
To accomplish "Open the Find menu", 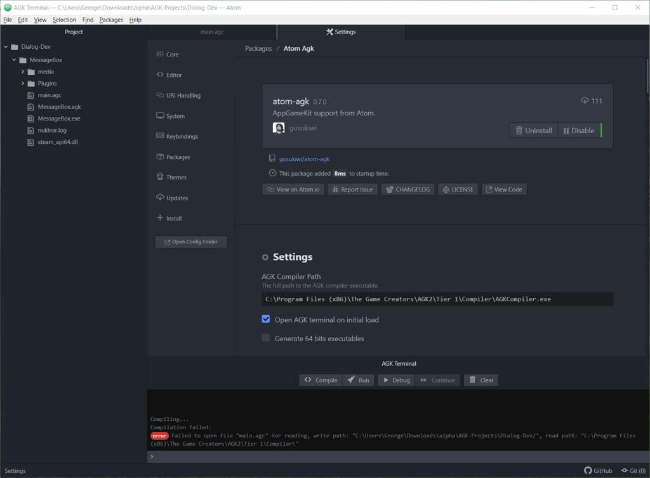I will pyautogui.click(x=88, y=20).
